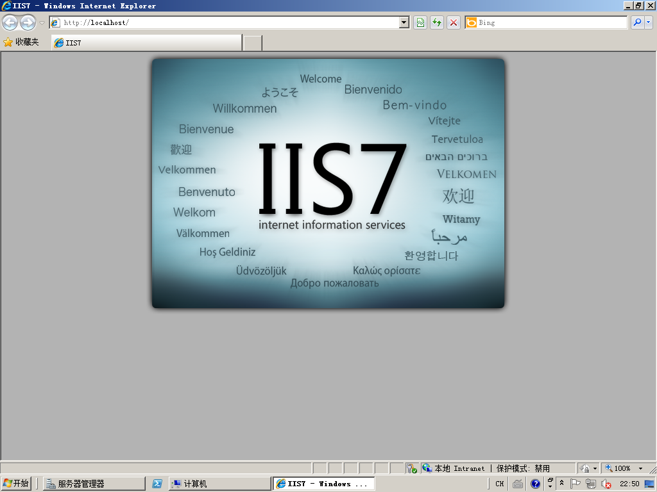Image resolution: width=657 pixels, height=492 pixels.
Task: Select the IIS7 - Windows taskbar button
Action: click(x=323, y=484)
